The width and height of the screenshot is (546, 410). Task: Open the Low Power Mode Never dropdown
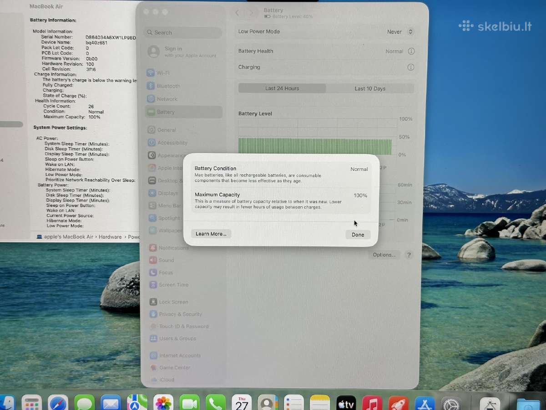[x=400, y=32]
